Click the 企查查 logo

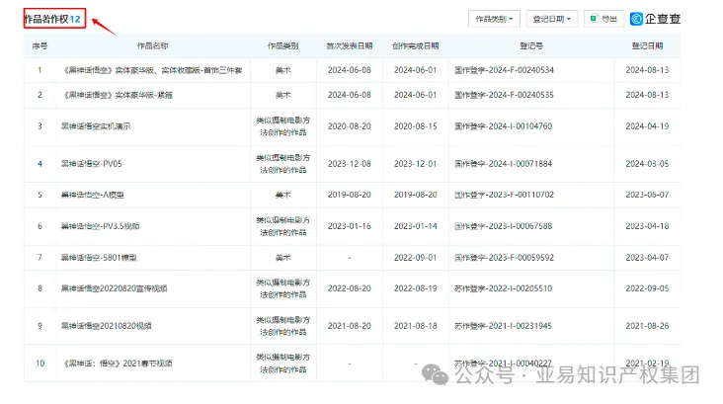(655, 19)
